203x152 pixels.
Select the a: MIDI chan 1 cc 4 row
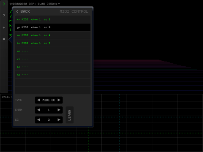coord(53,35)
